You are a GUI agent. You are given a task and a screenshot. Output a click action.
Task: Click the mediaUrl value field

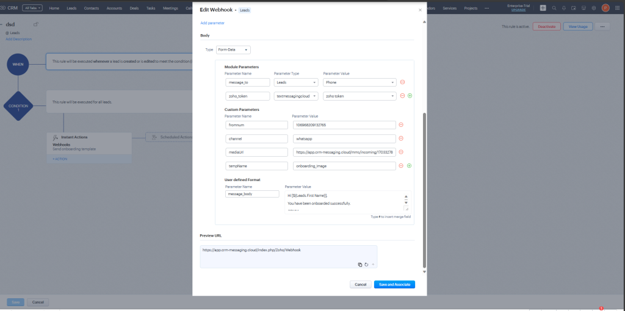pos(344,152)
